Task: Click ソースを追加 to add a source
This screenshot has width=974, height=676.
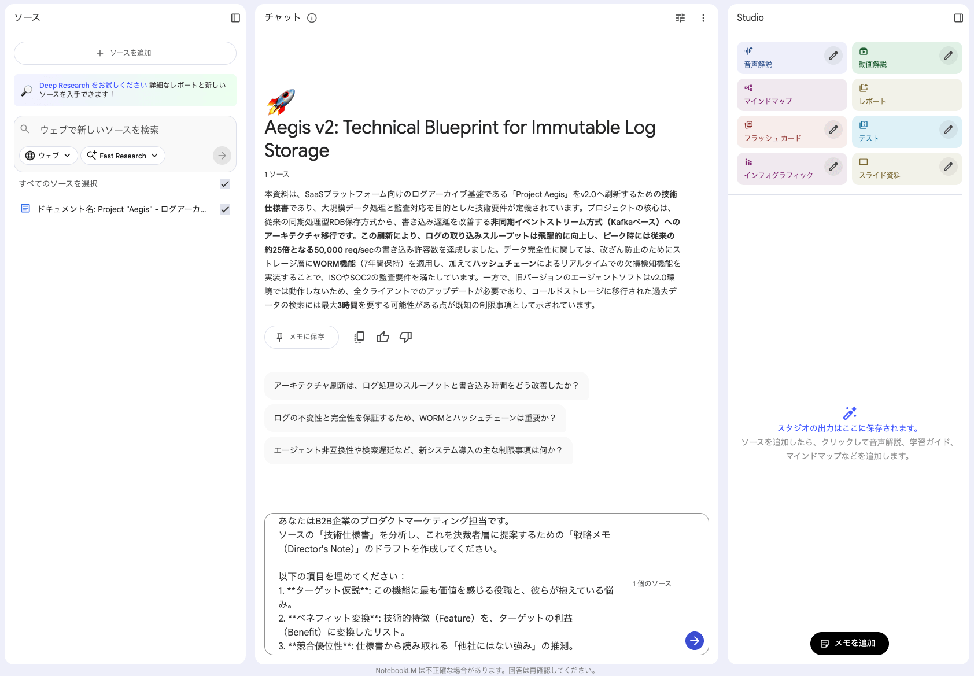Action: 125,53
